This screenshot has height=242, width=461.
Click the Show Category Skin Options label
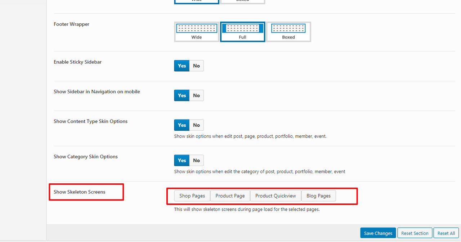pos(86,157)
